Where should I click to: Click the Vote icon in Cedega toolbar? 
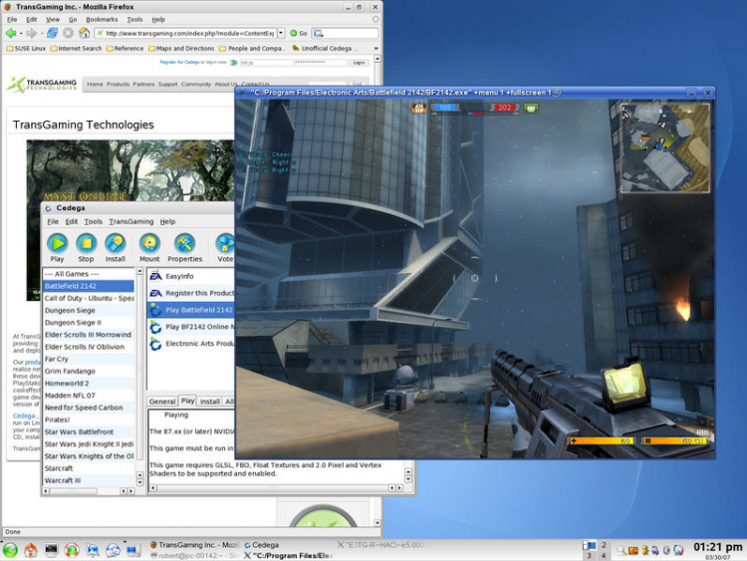pos(225,243)
